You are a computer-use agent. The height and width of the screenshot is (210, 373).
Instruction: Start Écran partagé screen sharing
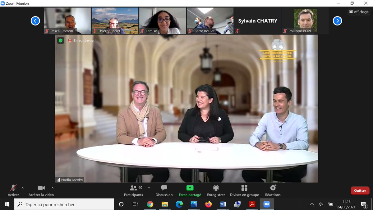pos(190,190)
